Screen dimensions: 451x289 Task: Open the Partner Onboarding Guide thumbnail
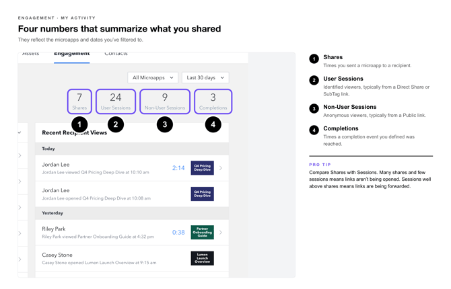pyautogui.click(x=202, y=233)
